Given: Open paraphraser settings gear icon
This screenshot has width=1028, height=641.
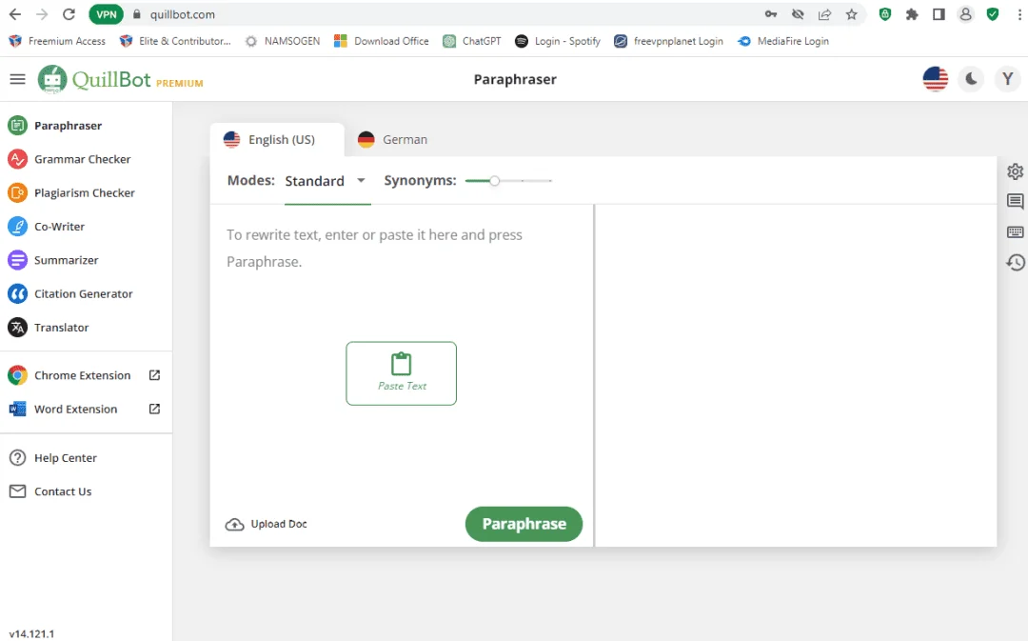Looking at the screenshot, I should 1015,171.
